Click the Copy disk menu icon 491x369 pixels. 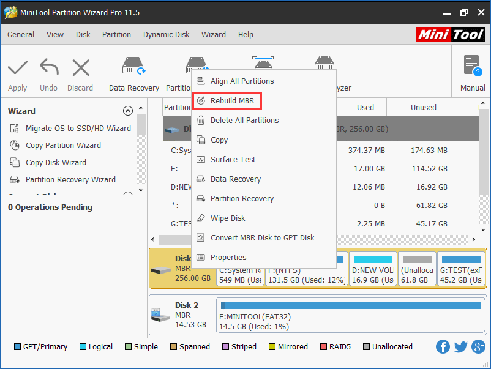[x=201, y=140]
